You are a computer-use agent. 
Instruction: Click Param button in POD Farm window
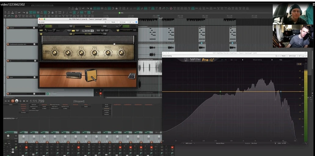click(113, 22)
